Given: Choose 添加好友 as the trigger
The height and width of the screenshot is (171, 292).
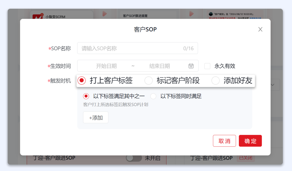Looking at the screenshot, I should point(215,80).
